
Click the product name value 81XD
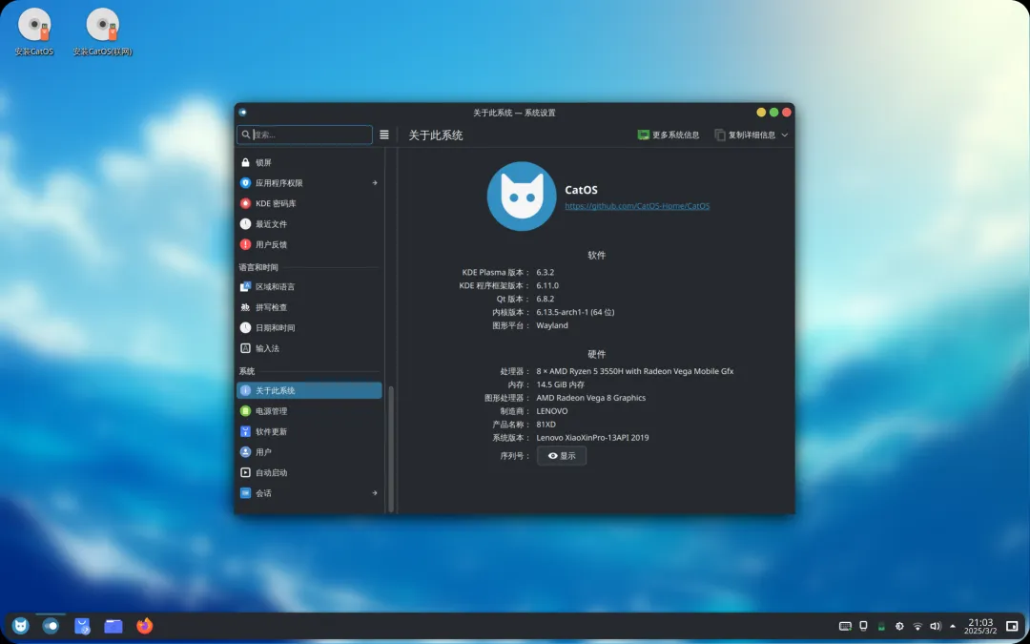click(546, 425)
